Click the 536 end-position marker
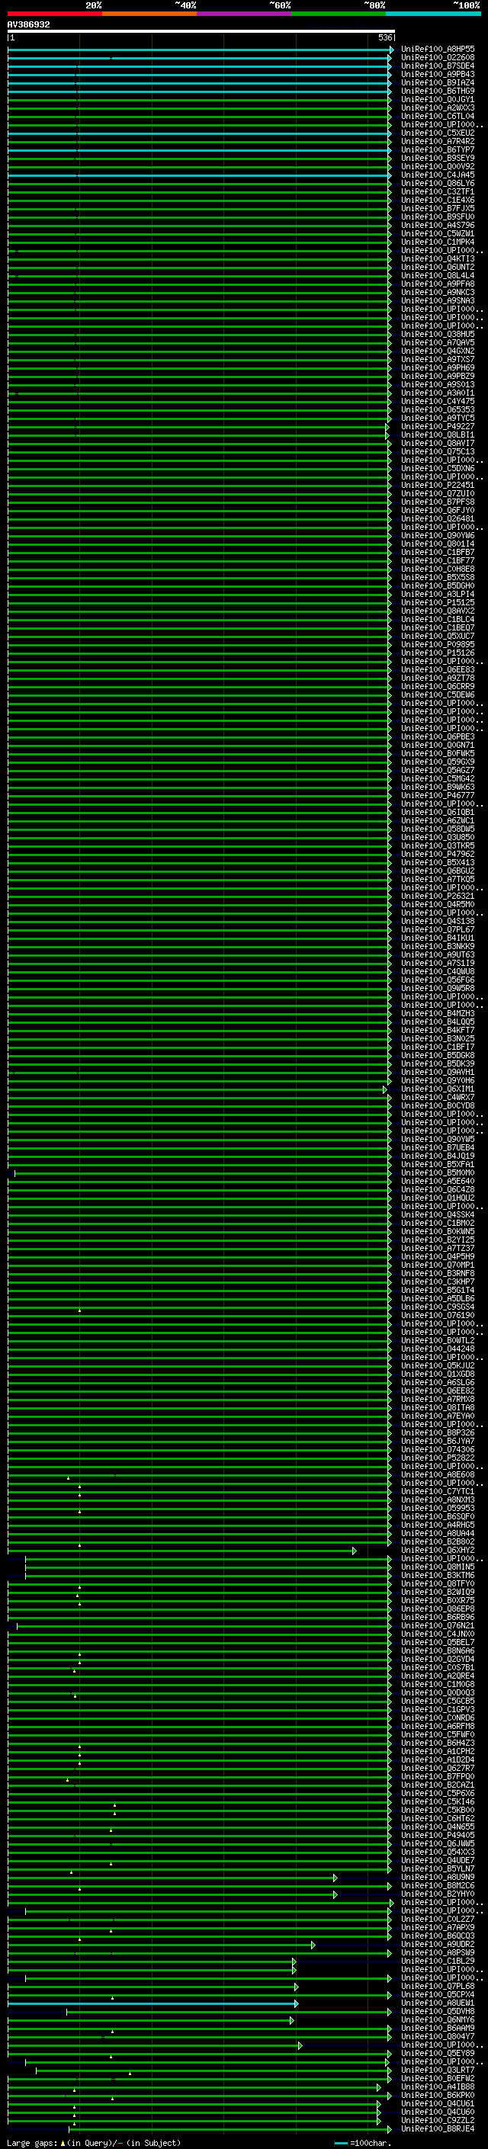The width and height of the screenshot is (488, 2149). click(384, 37)
